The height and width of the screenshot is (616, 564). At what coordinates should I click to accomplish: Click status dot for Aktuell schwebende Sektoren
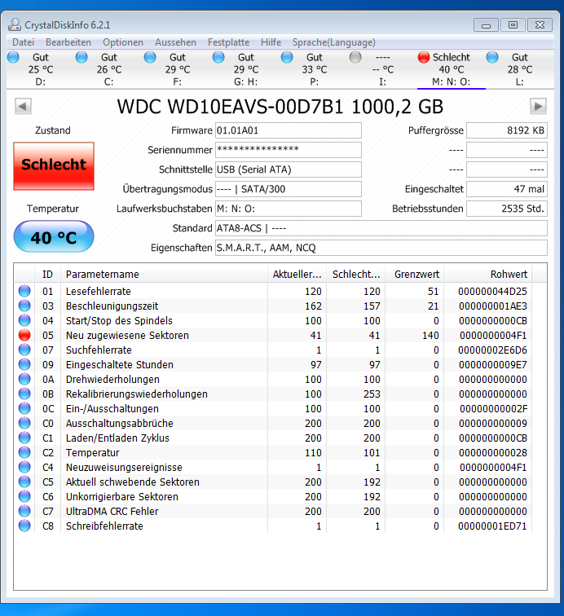(x=24, y=482)
